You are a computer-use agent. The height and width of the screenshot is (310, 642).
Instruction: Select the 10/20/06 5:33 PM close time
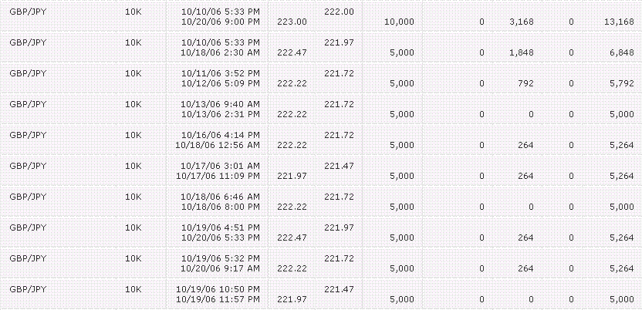coord(220,238)
